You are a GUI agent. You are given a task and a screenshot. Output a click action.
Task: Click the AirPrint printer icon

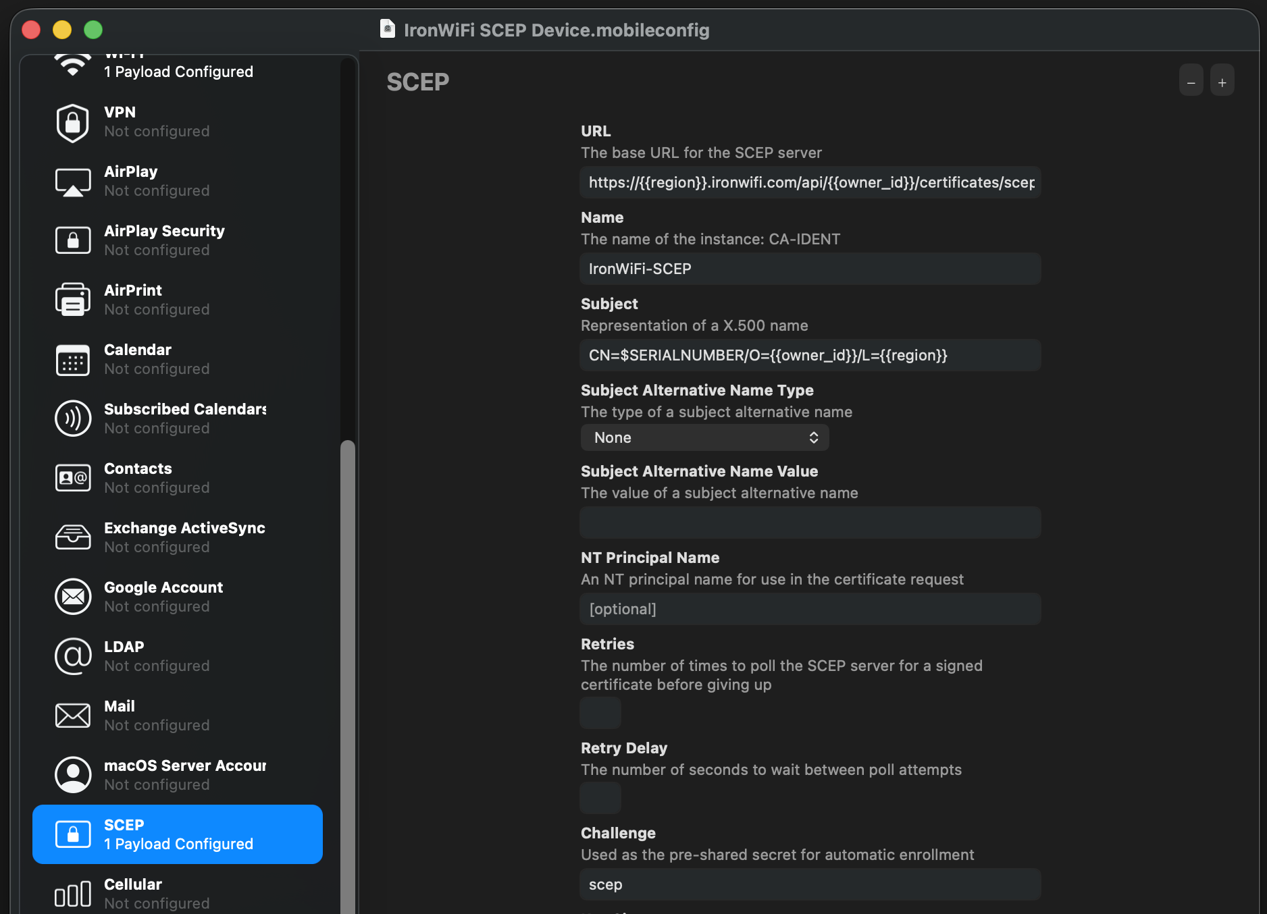(x=73, y=300)
